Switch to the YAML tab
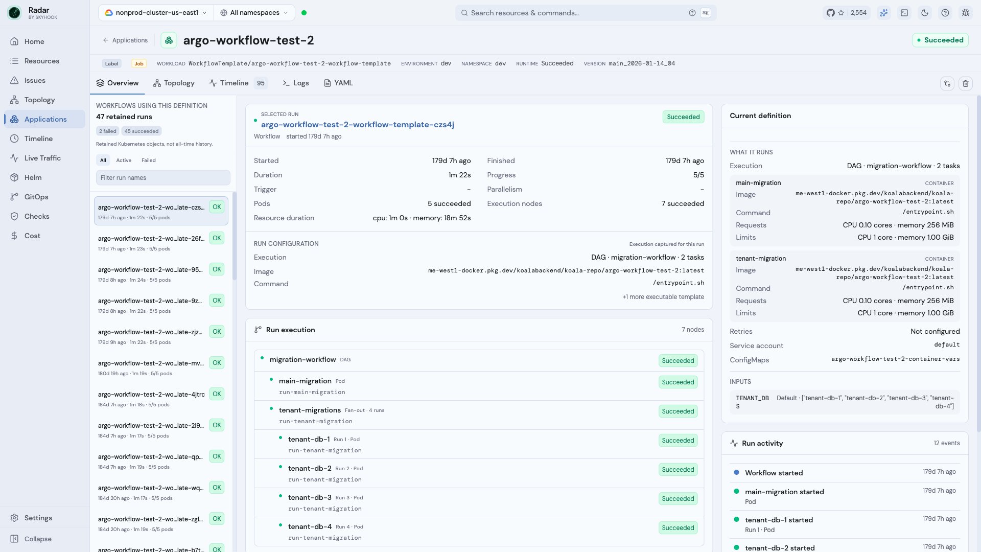 tap(338, 83)
